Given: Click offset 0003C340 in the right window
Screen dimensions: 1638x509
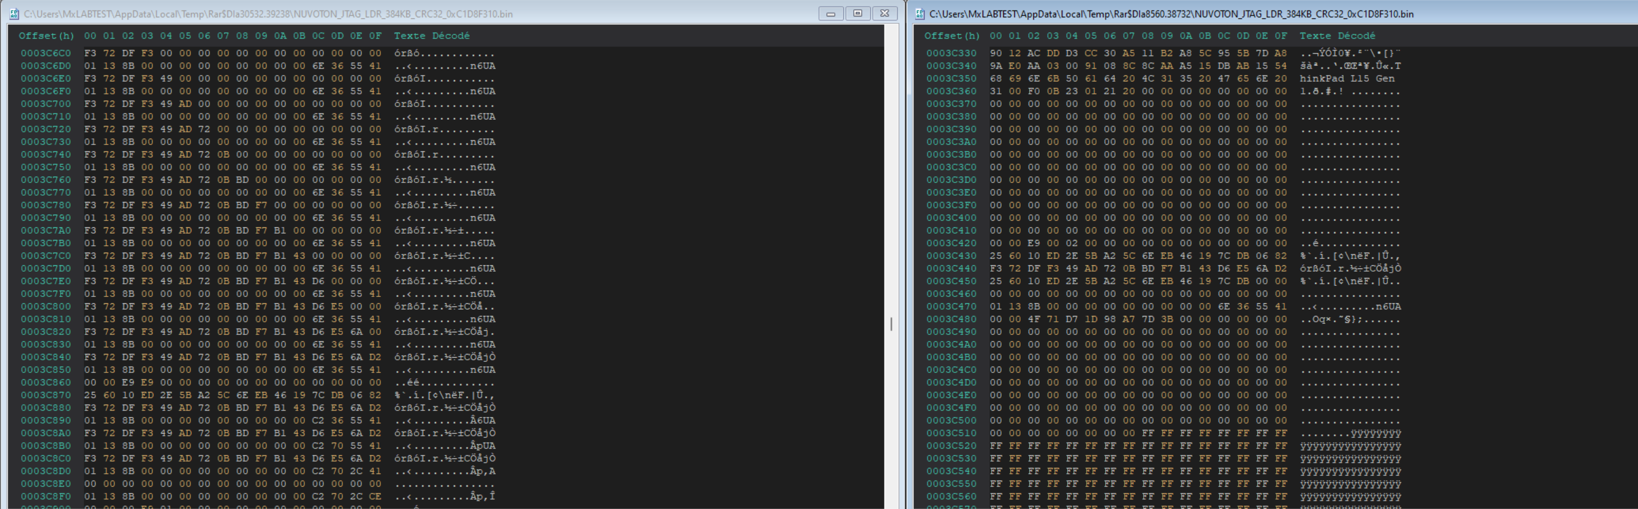Looking at the screenshot, I should point(951,66).
